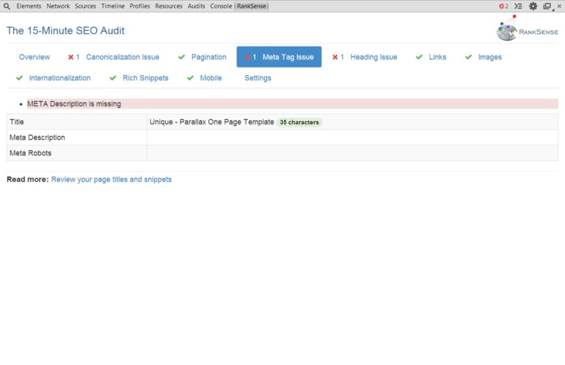Viewport: 565px width, 365px height.
Task: Open the Pagination tab
Action: pyautogui.click(x=202, y=57)
